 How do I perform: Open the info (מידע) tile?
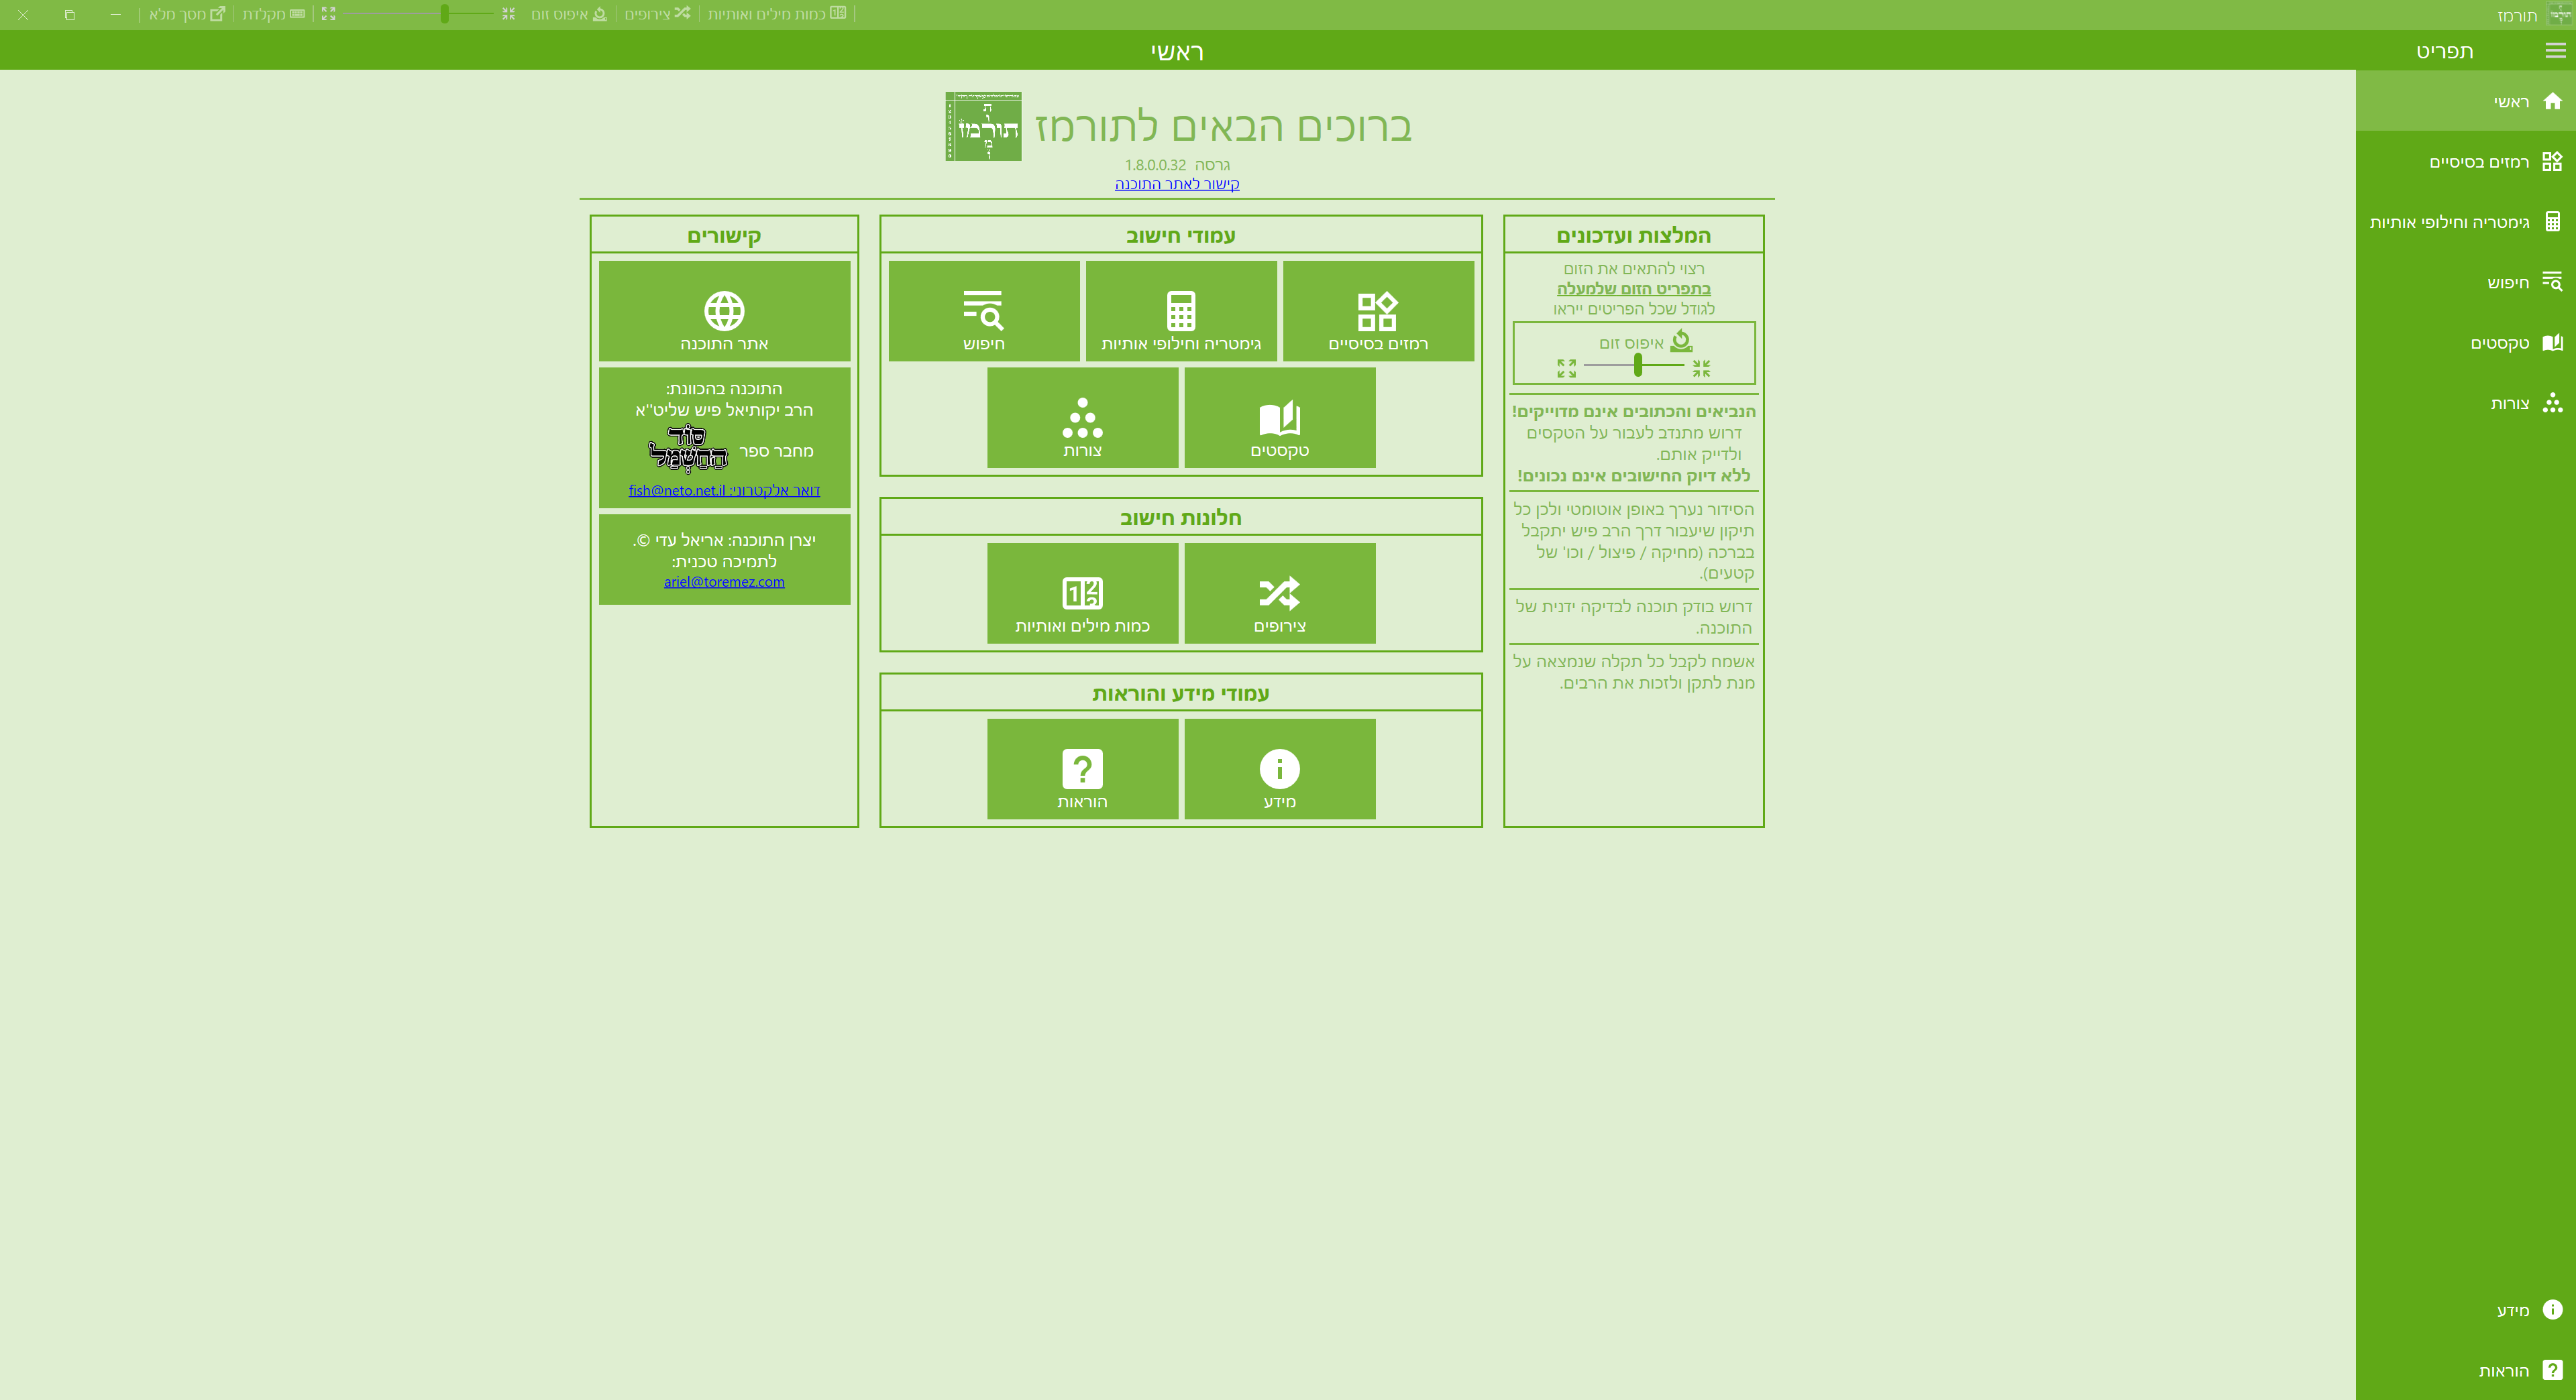tap(1279, 770)
